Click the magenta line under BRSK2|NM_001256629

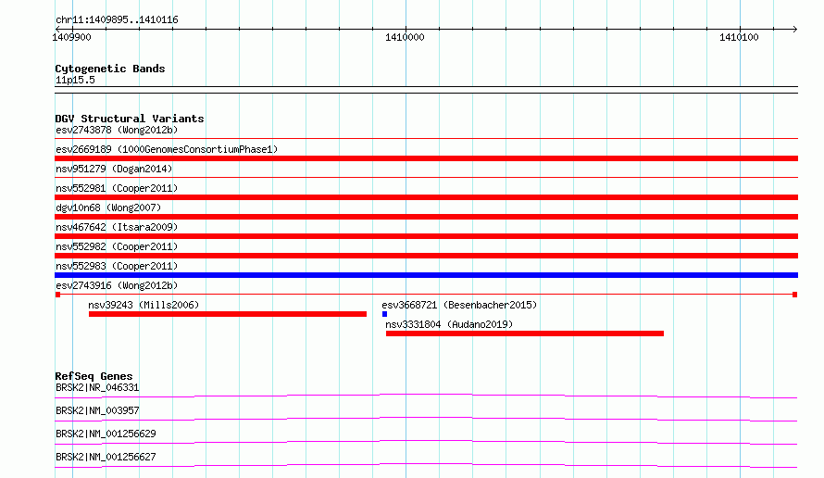point(426,442)
